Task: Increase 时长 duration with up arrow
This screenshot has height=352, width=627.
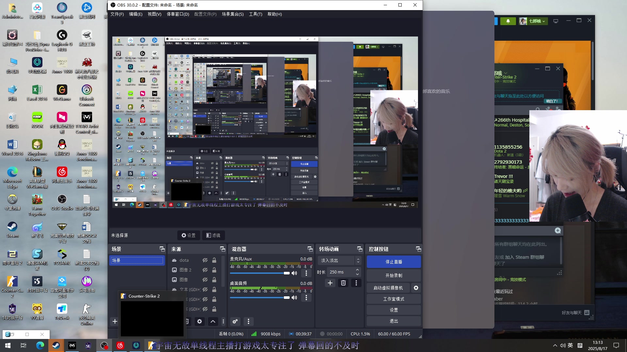Action: 357,270
